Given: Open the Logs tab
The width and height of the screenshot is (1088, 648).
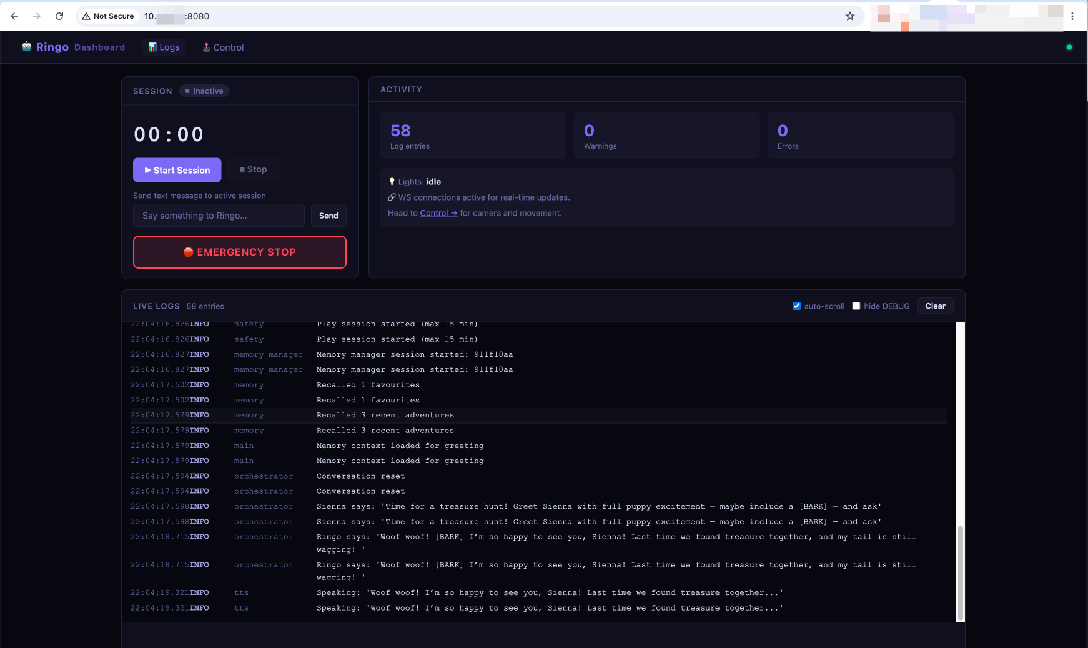Looking at the screenshot, I should coord(164,47).
